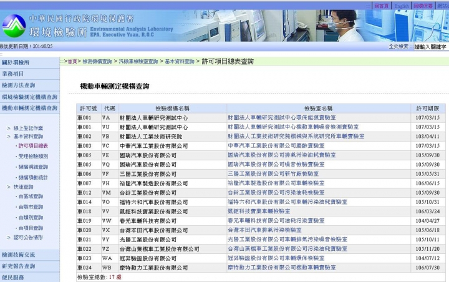Open 業務項目 sidebar menu
This screenshot has height=282, width=449.
point(30,74)
